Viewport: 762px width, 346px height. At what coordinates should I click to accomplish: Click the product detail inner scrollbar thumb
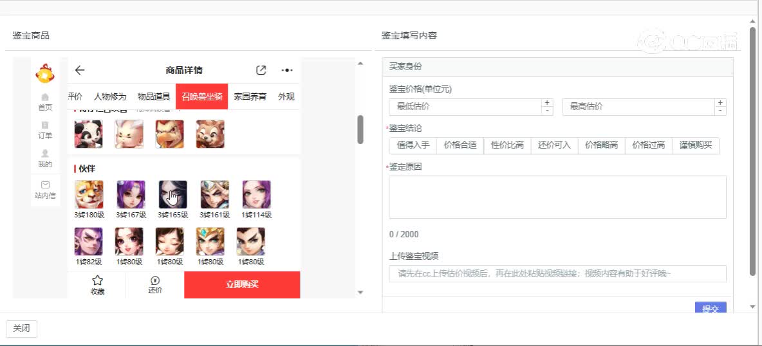pos(360,129)
